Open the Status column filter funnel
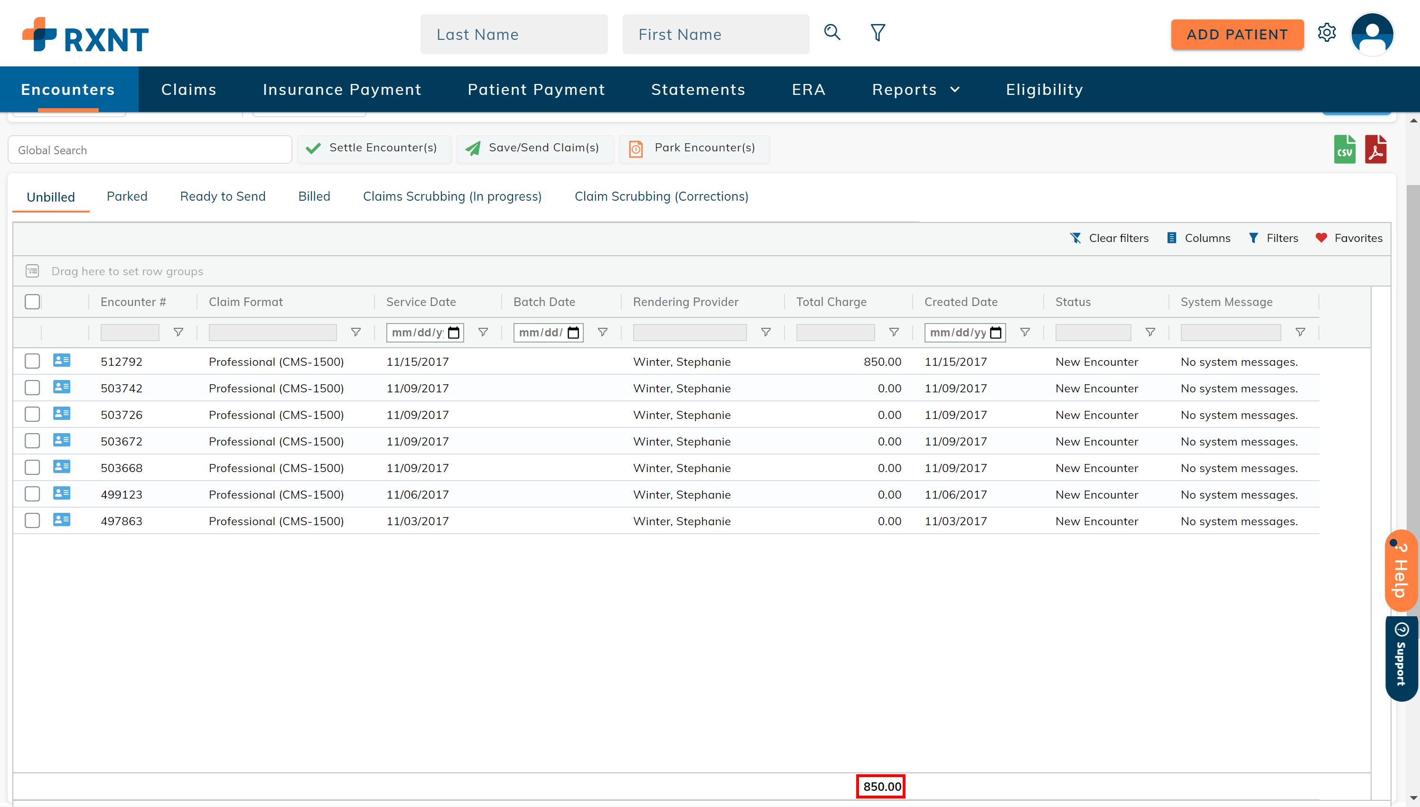1420x807 pixels. pyautogui.click(x=1150, y=332)
